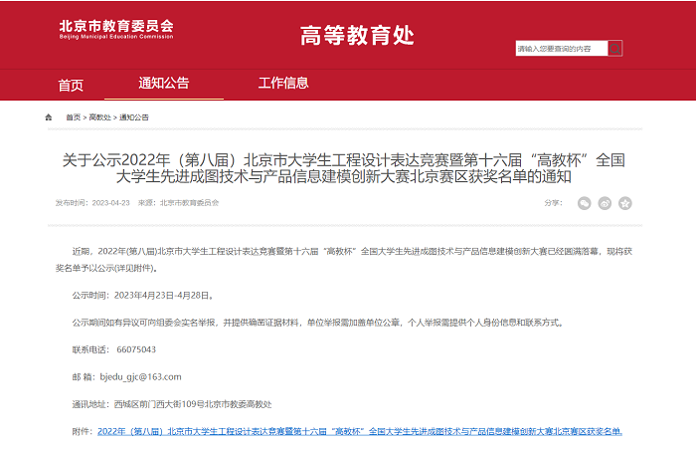
Task: Click the contact phone number 66075043
Action: click(x=136, y=349)
